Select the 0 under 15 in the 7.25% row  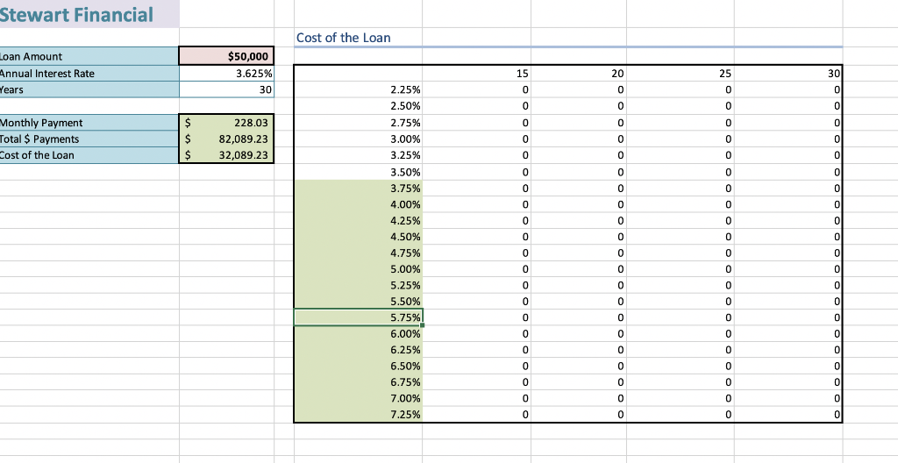pyautogui.click(x=476, y=414)
